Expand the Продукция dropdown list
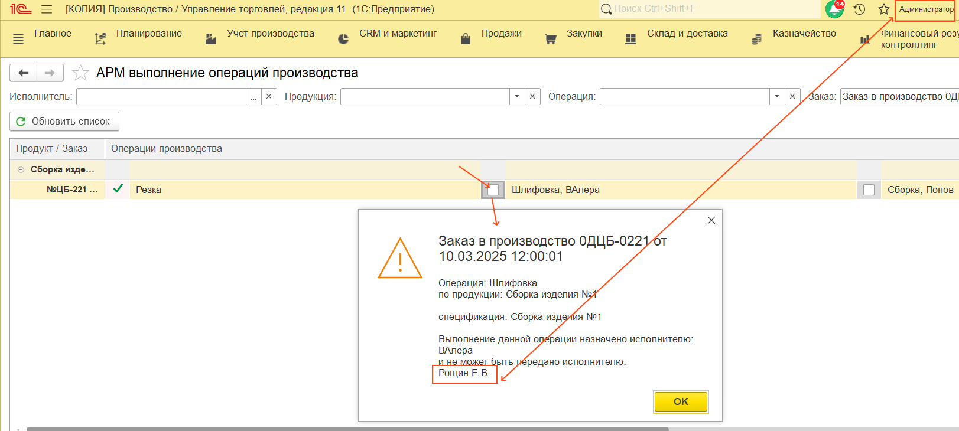Image resolution: width=959 pixels, height=431 pixels. [x=517, y=97]
